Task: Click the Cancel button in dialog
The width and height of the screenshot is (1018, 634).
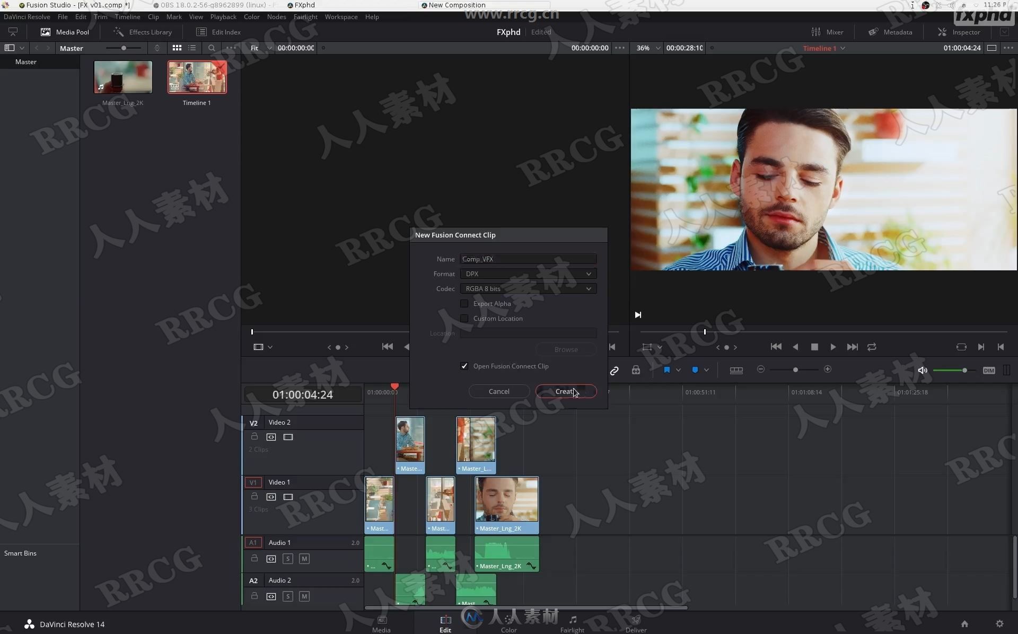Action: pyautogui.click(x=499, y=392)
